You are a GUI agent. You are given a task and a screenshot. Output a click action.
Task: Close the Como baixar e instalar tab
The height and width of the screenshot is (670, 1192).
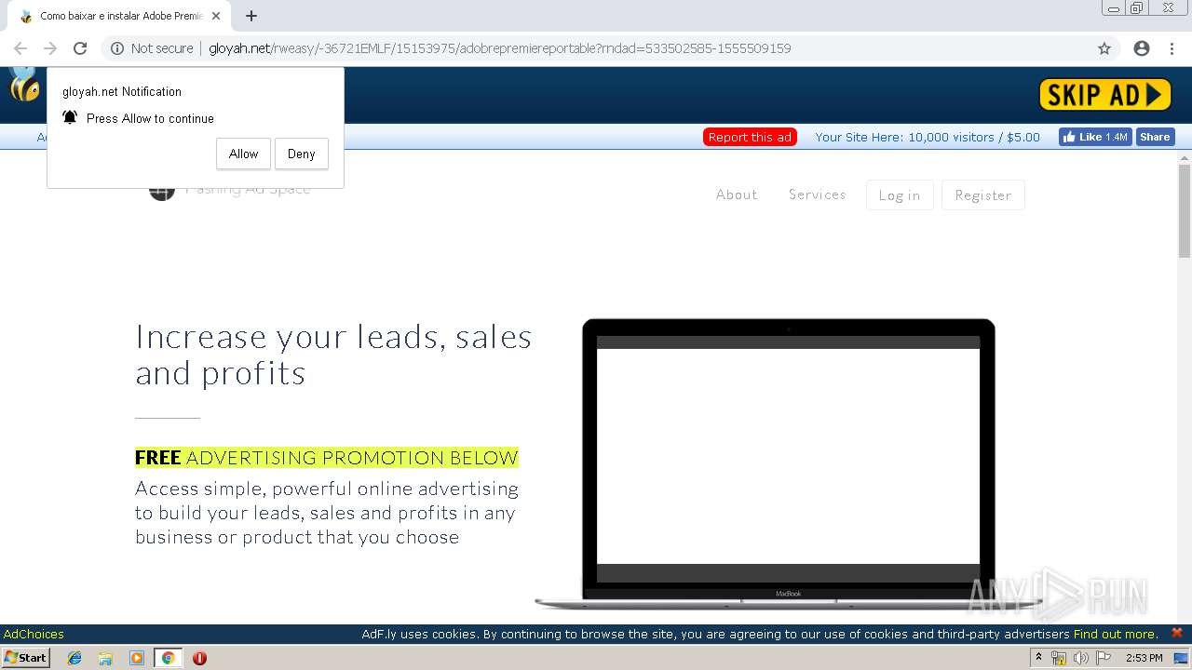point(216,16)
